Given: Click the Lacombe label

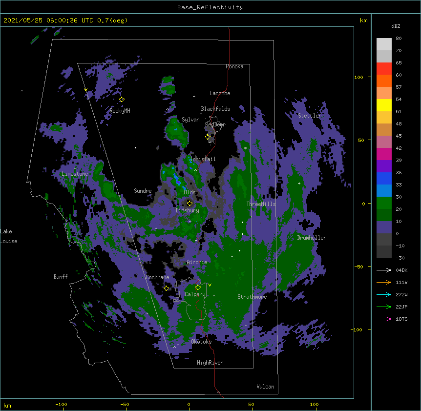Looking at the screenshot, I should click(x=220, y=93).
